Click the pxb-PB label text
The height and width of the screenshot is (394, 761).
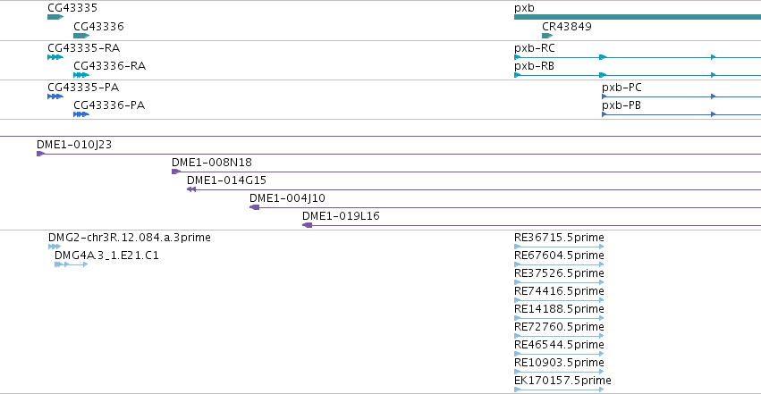point(621,105)
